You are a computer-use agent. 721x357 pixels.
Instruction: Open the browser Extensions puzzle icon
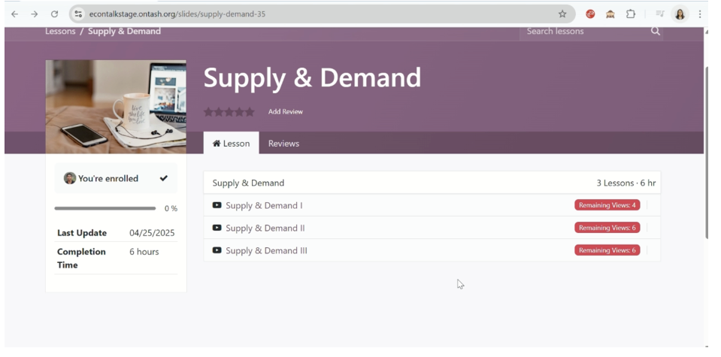(x=631, y=14)
